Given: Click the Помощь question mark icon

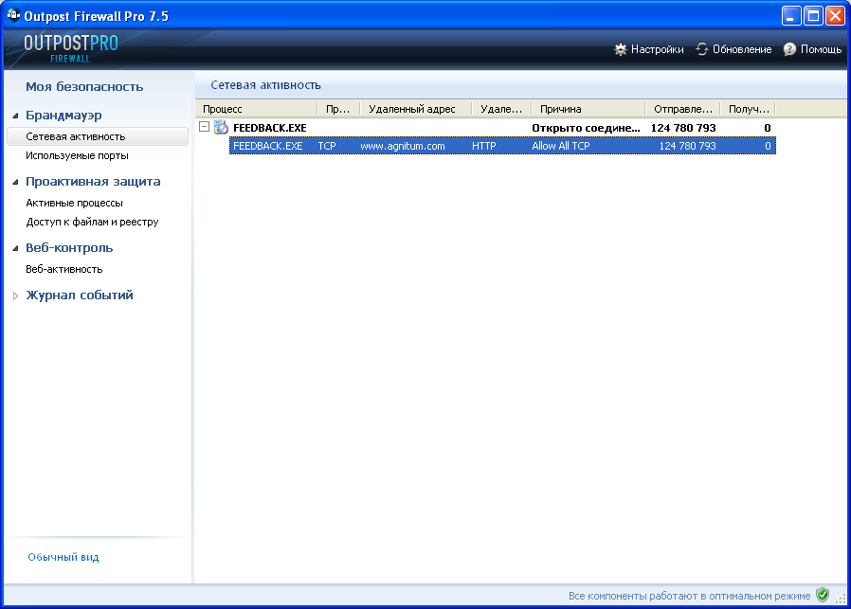Looking at the screenshot, I should coord(789,49).
